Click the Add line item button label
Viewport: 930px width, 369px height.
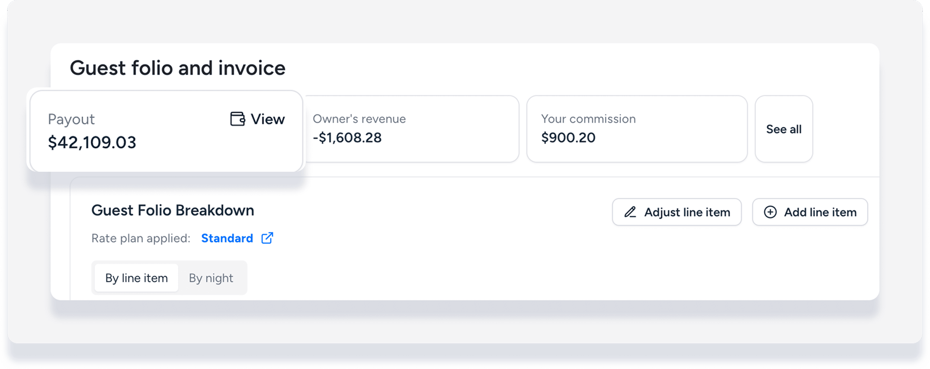tap(820, 212)
